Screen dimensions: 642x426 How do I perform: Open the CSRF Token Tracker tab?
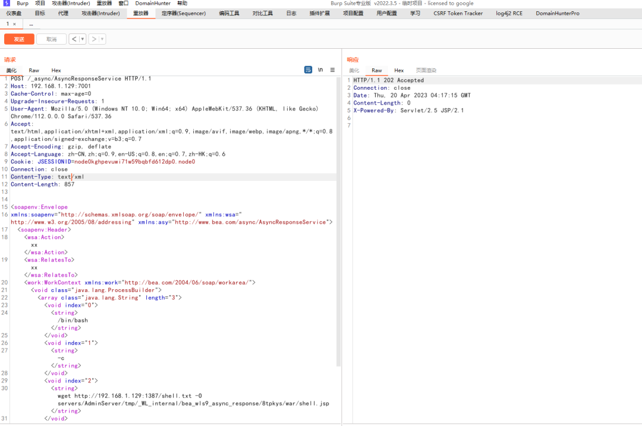click(x=458, y=14)
